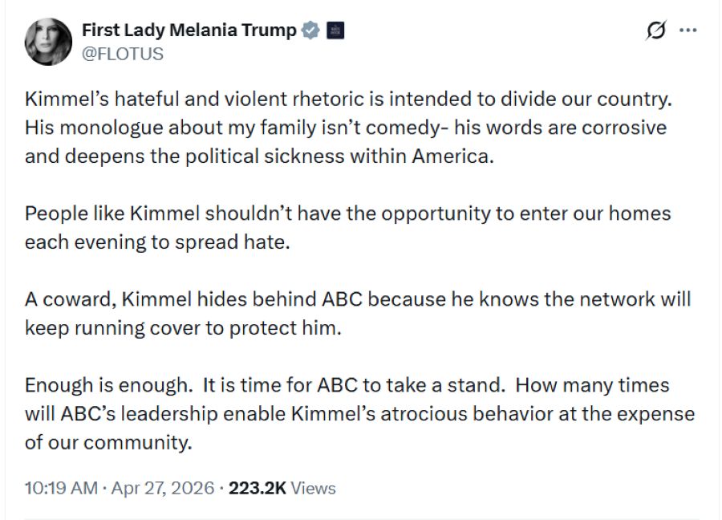This screenshot has width=722, height=520.
Task: Click the line starting "Enough is enough."
Action: [347, 384]
